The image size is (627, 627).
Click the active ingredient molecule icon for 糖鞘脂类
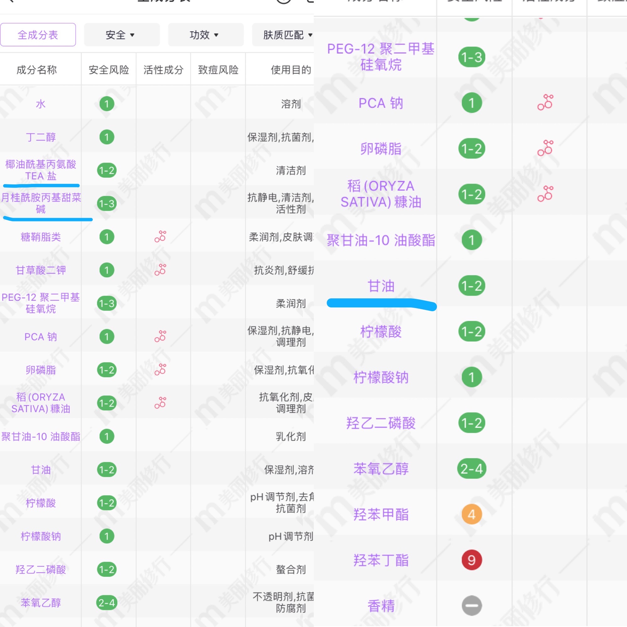(160, 237)
